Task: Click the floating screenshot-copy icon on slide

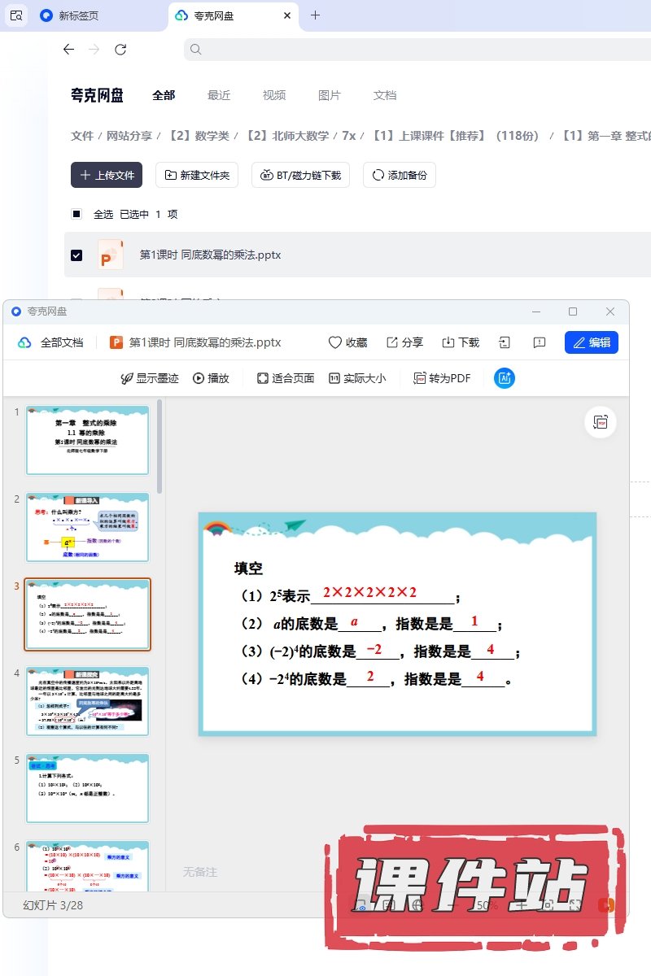Action: point(601,421)
